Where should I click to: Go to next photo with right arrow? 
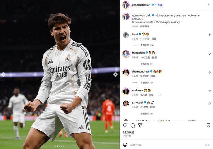click(115, 74)
